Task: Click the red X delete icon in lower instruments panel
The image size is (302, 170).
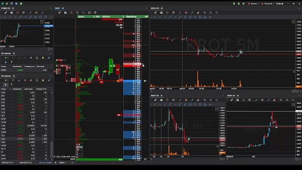Action: (x=25, y=80)
